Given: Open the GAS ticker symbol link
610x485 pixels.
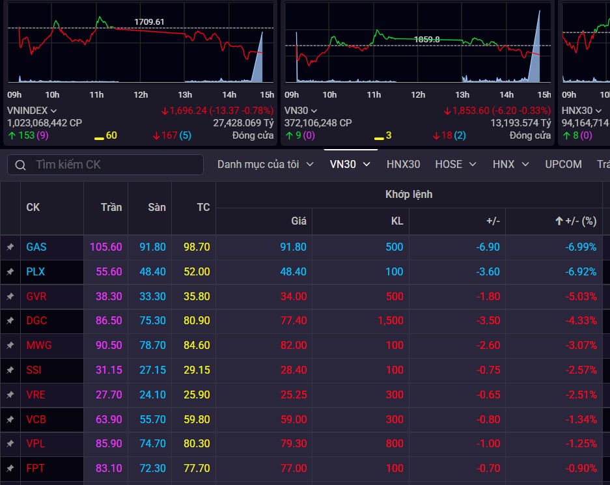Looking at the screenshot, I should point(36,247).
